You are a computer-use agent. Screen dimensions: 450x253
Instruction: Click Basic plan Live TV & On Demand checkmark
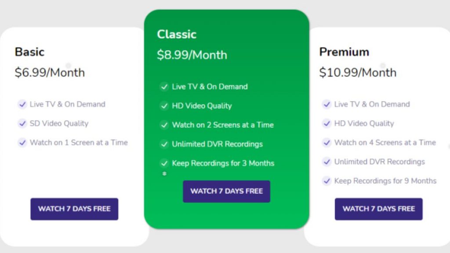coord(22,104)
